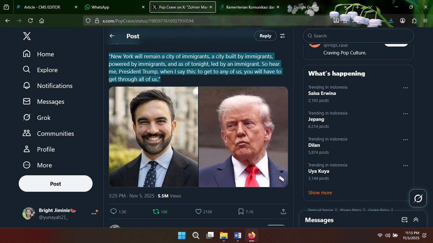Image resolution: width=433 pixels, height=243 pixels.
Task: Switch to Google Gemini tab
Action: (317, 7)
